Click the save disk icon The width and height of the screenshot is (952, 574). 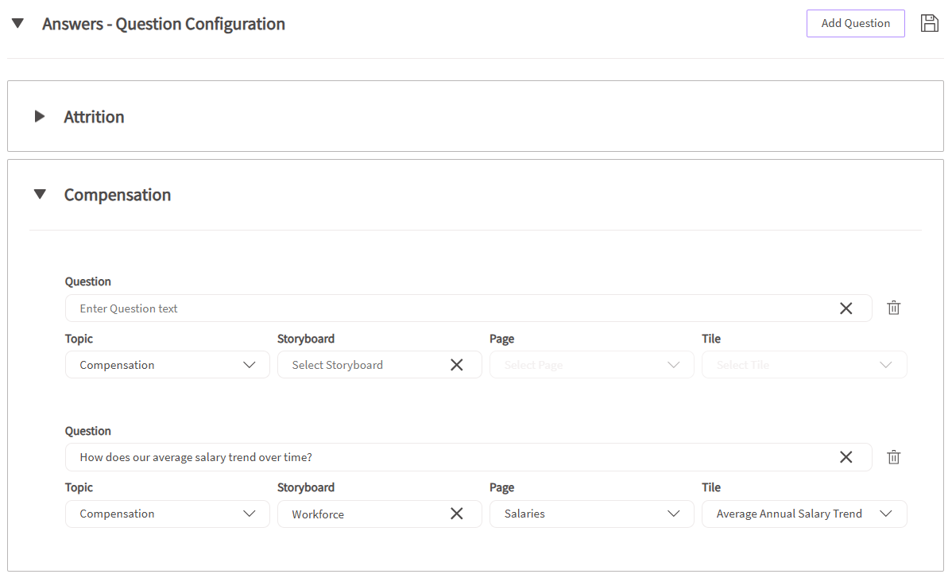coord(929,23)
